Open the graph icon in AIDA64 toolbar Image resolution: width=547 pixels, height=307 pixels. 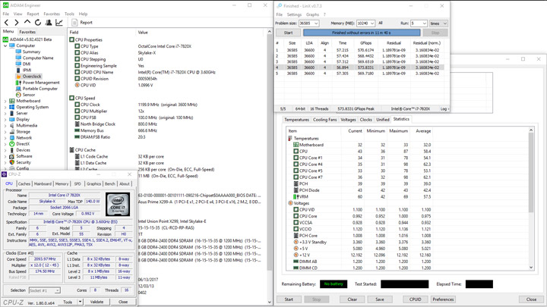(x=59, y=23)
